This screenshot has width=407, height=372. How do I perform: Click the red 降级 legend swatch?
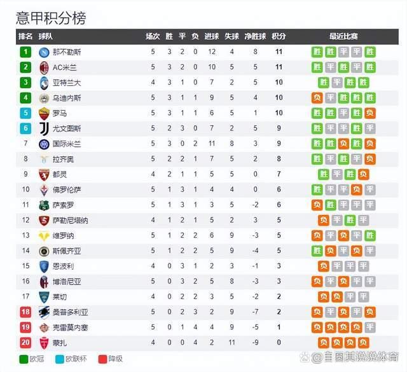(x=103, y=359)
